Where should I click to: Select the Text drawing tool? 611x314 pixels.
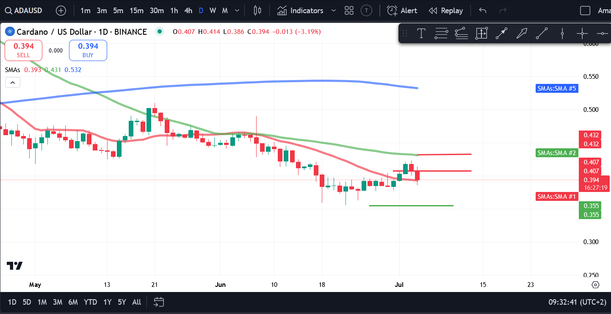[421, 33]
